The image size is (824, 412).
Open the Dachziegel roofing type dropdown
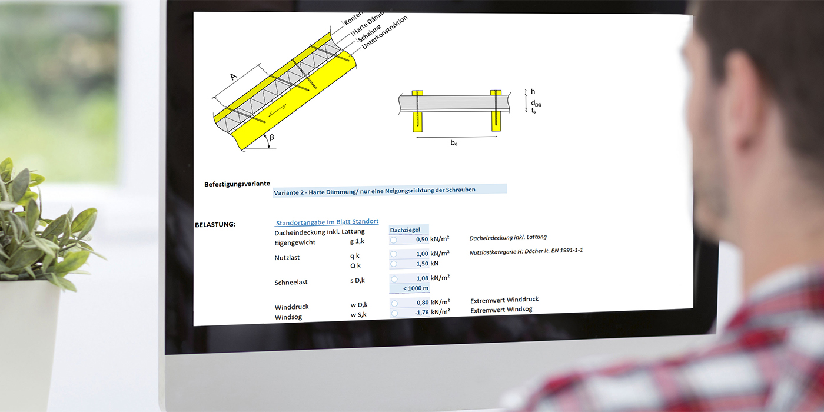[x=408, y=230]
